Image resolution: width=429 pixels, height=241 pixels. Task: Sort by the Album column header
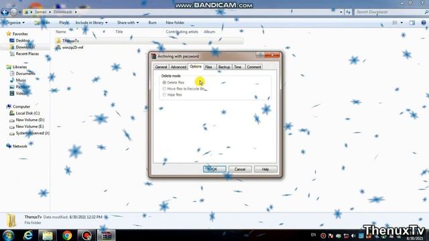tap(209, 31)
